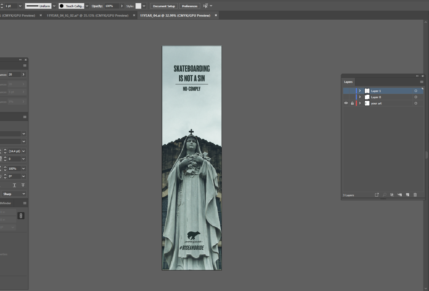Click the graphic Style swatch
This screenshot has height=291, width=429.
pyautogui.click(x=138, y=6)
